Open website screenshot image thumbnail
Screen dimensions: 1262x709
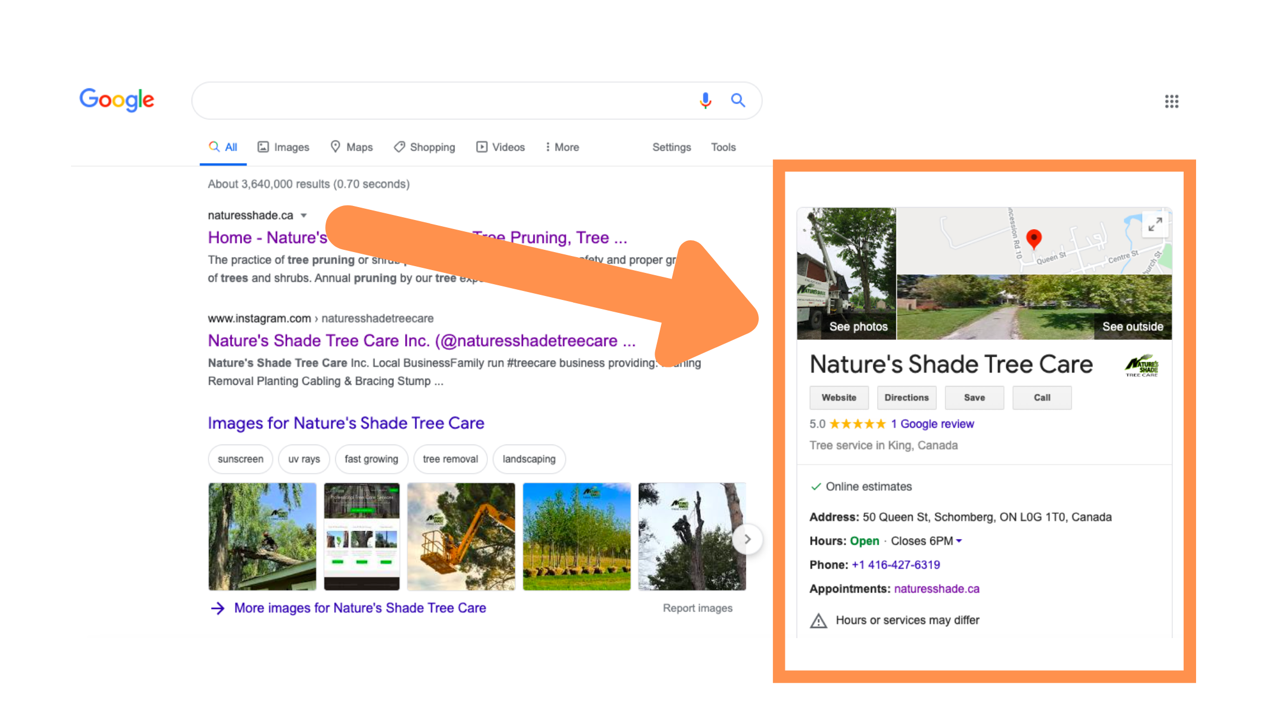pos(362,537)
